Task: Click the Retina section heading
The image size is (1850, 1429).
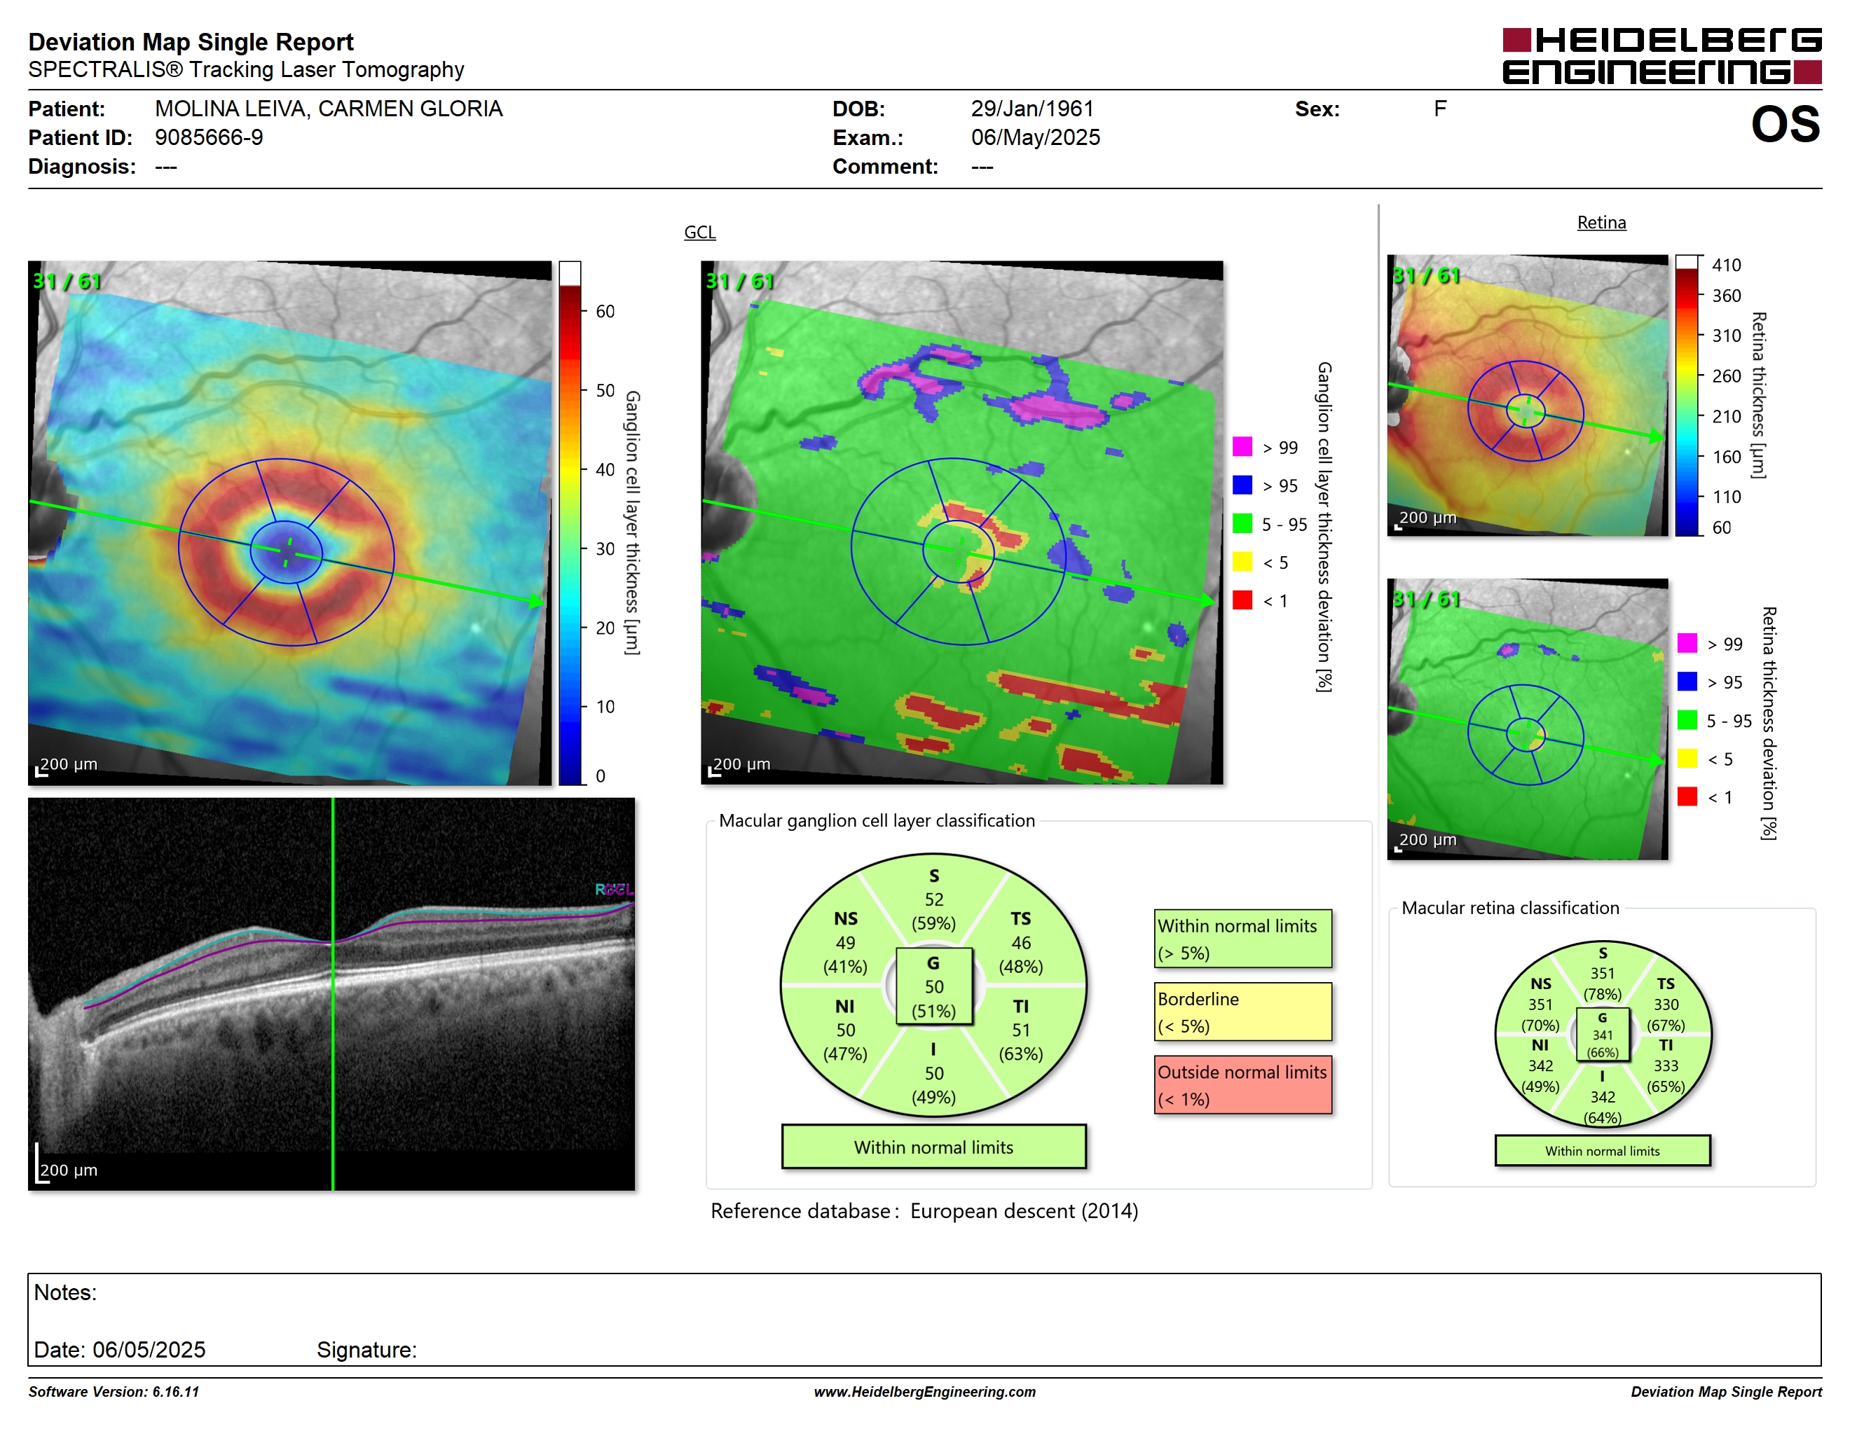Action: coord(1601,223)
